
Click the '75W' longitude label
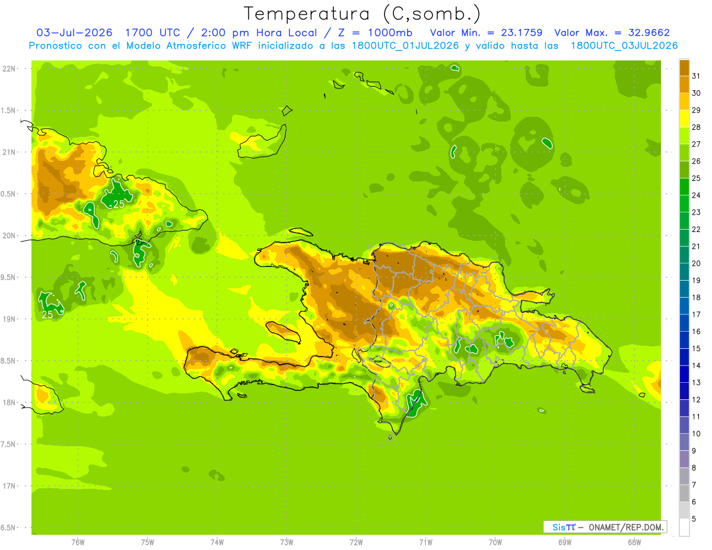coord(148,542)
